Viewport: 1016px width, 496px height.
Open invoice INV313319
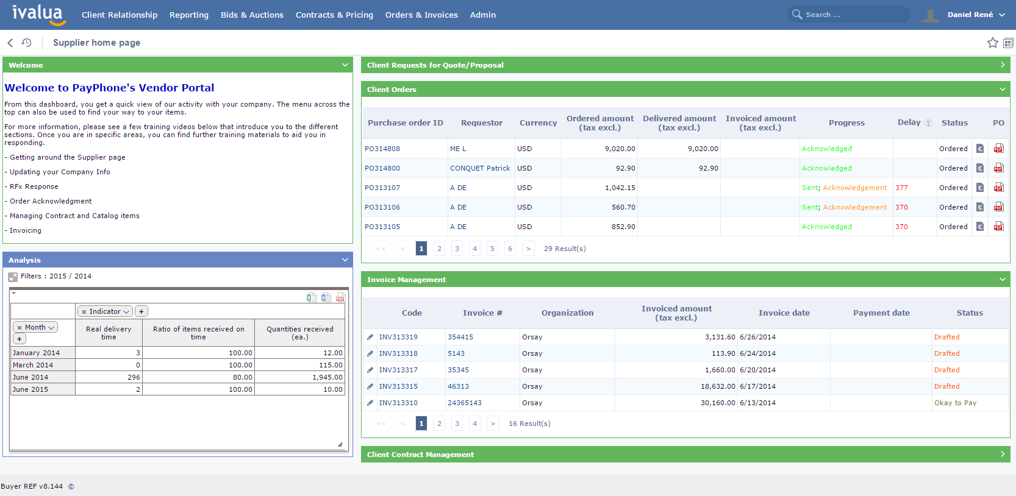click(x=398, y=337)
